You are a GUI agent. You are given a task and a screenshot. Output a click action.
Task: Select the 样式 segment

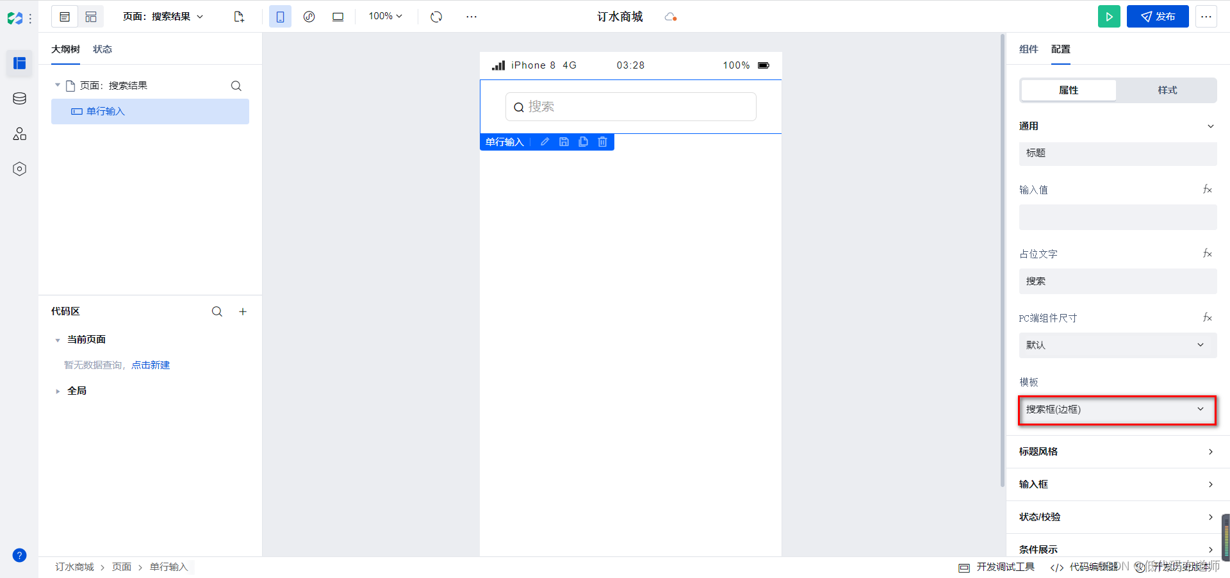point(1167,90)
